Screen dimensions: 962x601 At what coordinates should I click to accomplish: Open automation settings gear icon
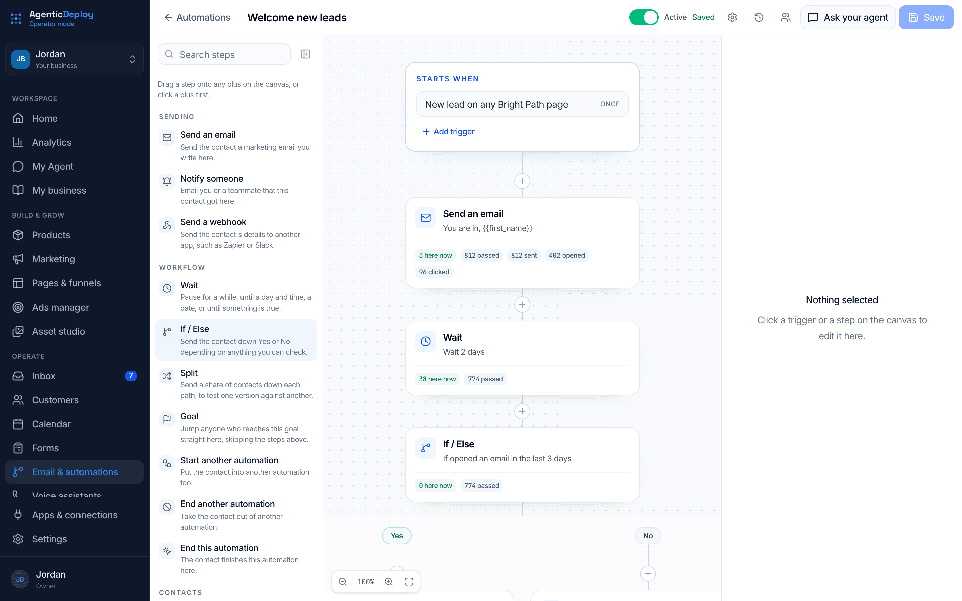732,17
